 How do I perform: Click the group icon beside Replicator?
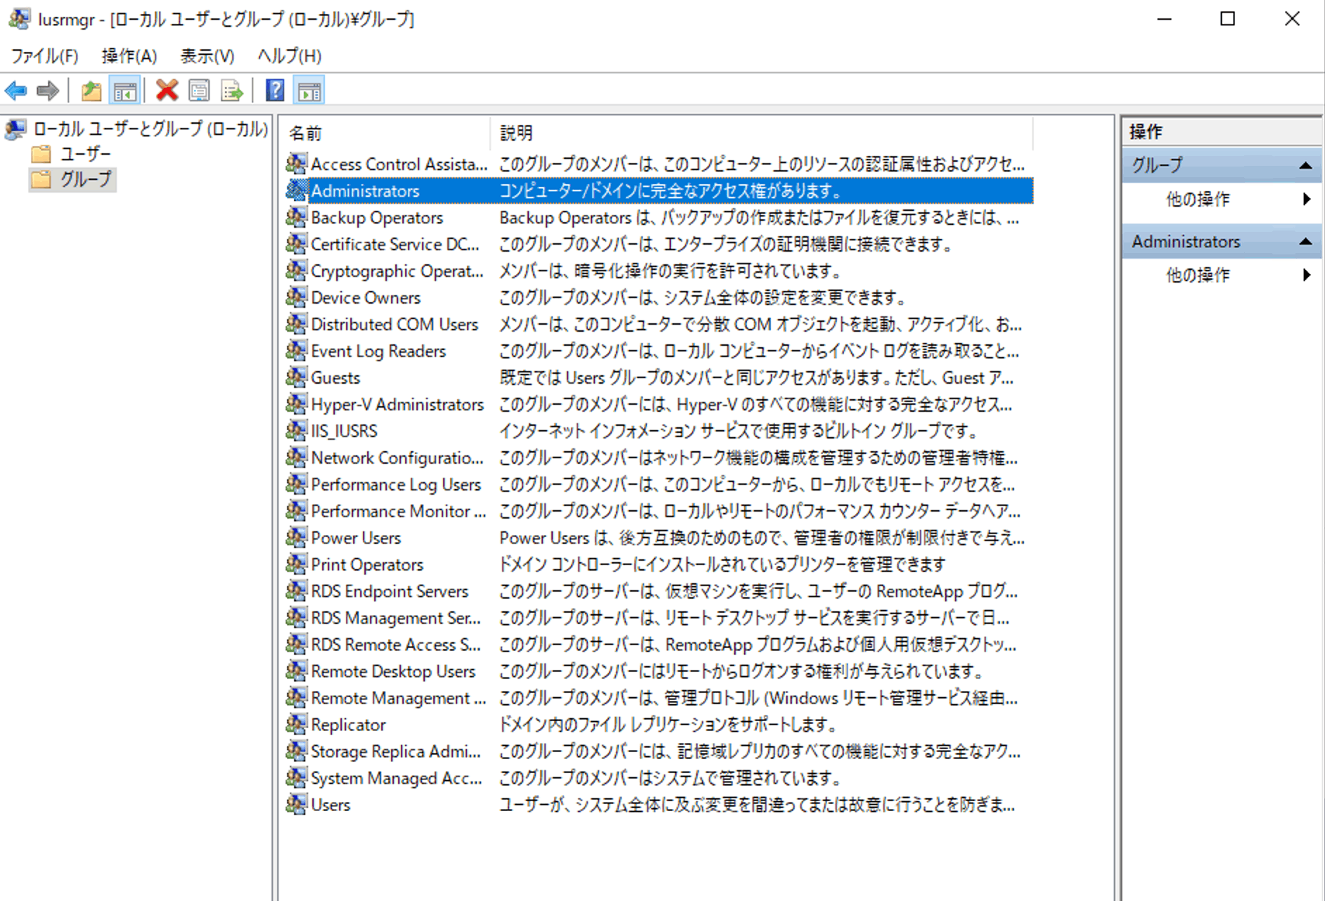297,725
